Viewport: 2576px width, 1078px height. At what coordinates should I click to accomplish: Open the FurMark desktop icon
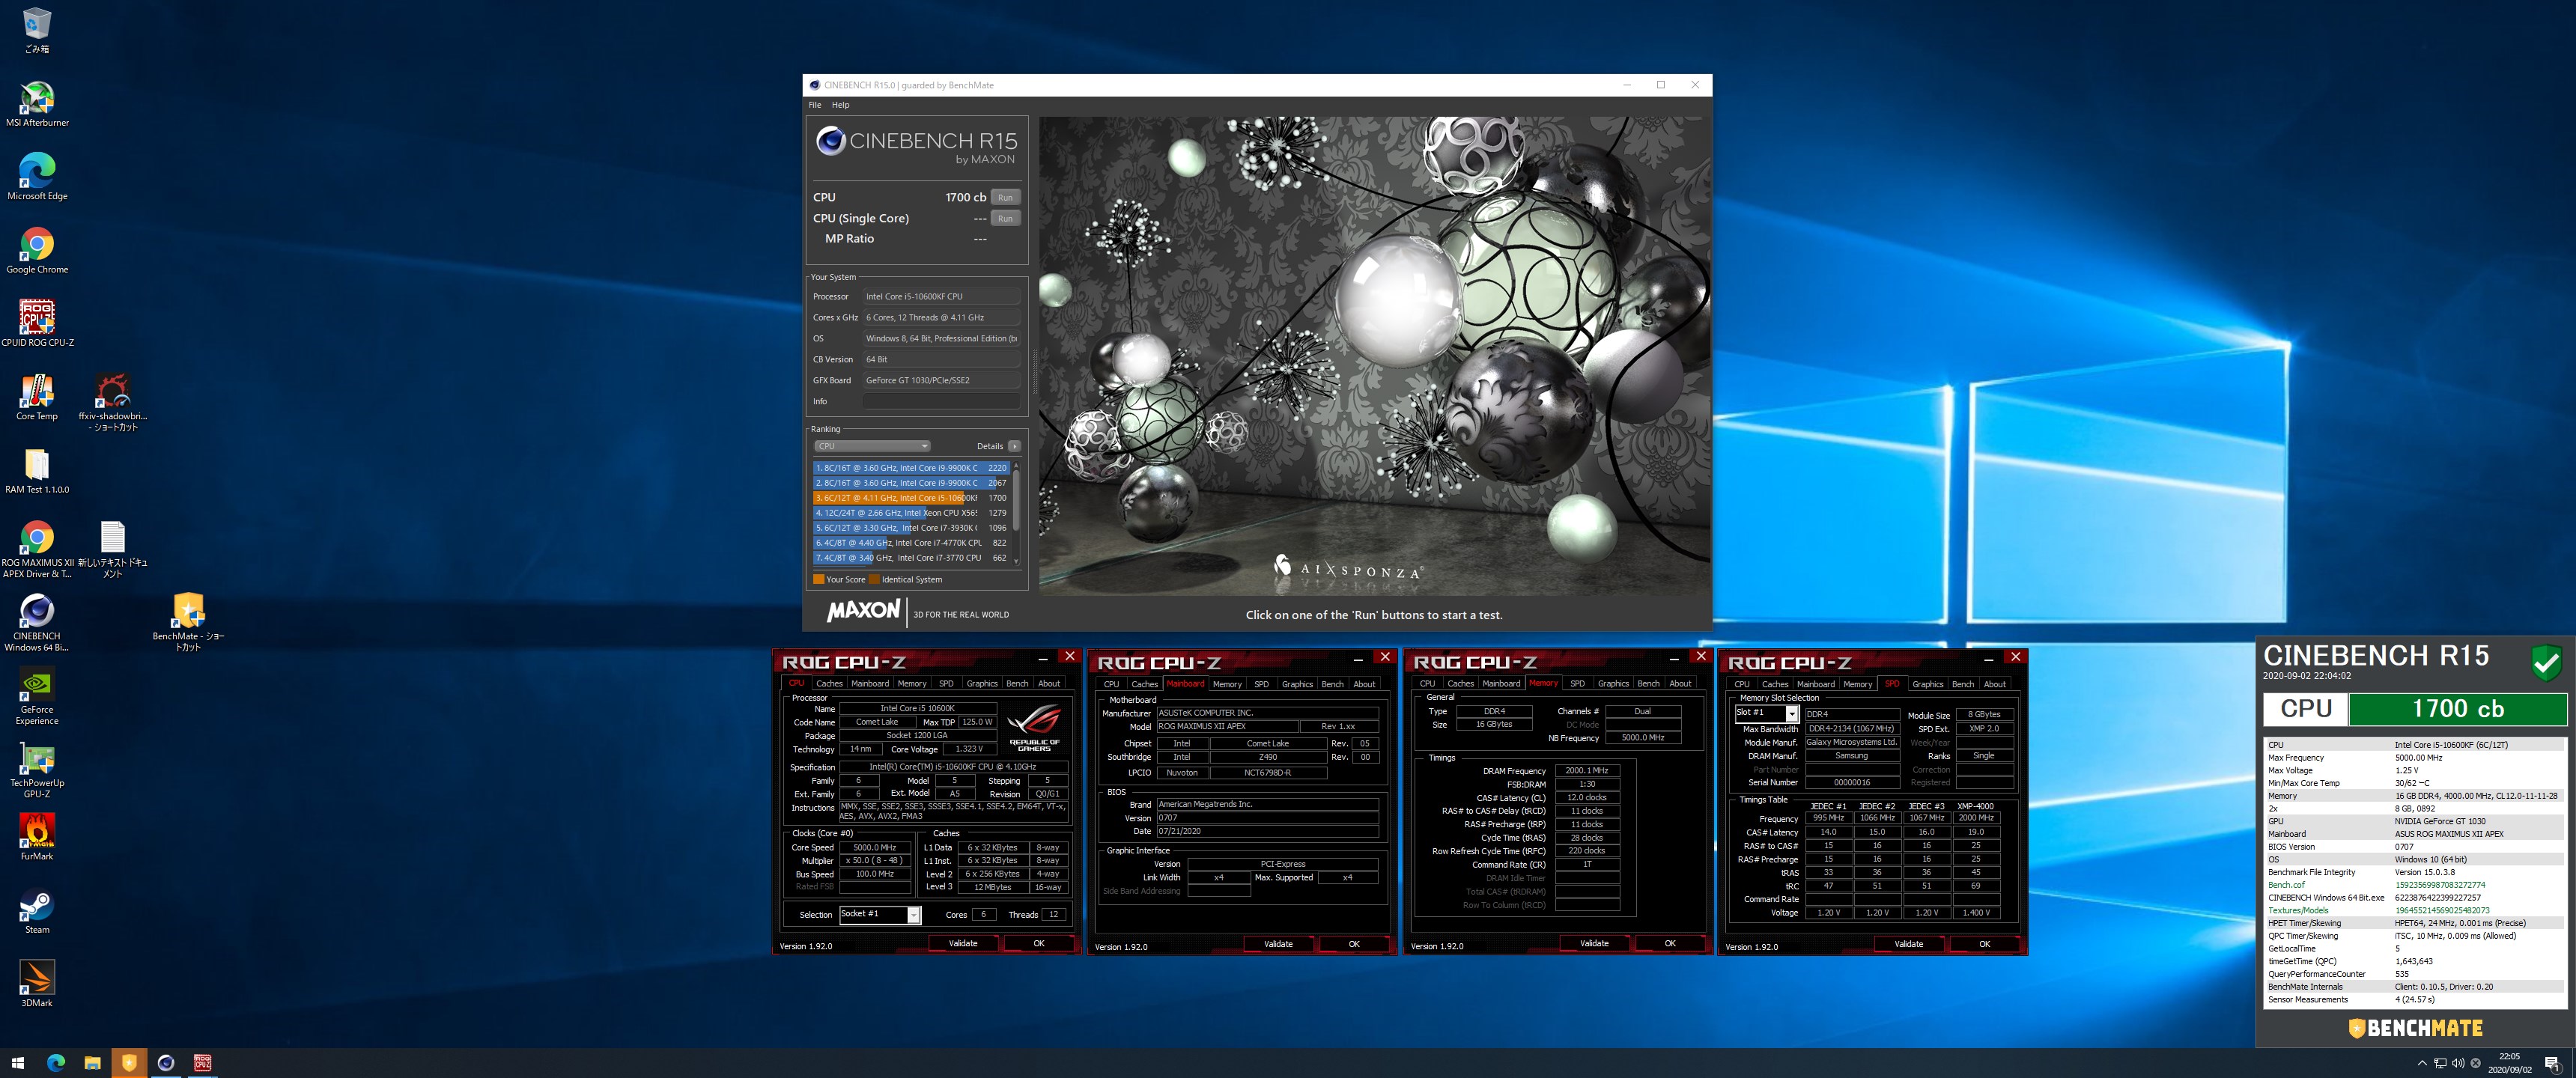click(x=37, y=837)
